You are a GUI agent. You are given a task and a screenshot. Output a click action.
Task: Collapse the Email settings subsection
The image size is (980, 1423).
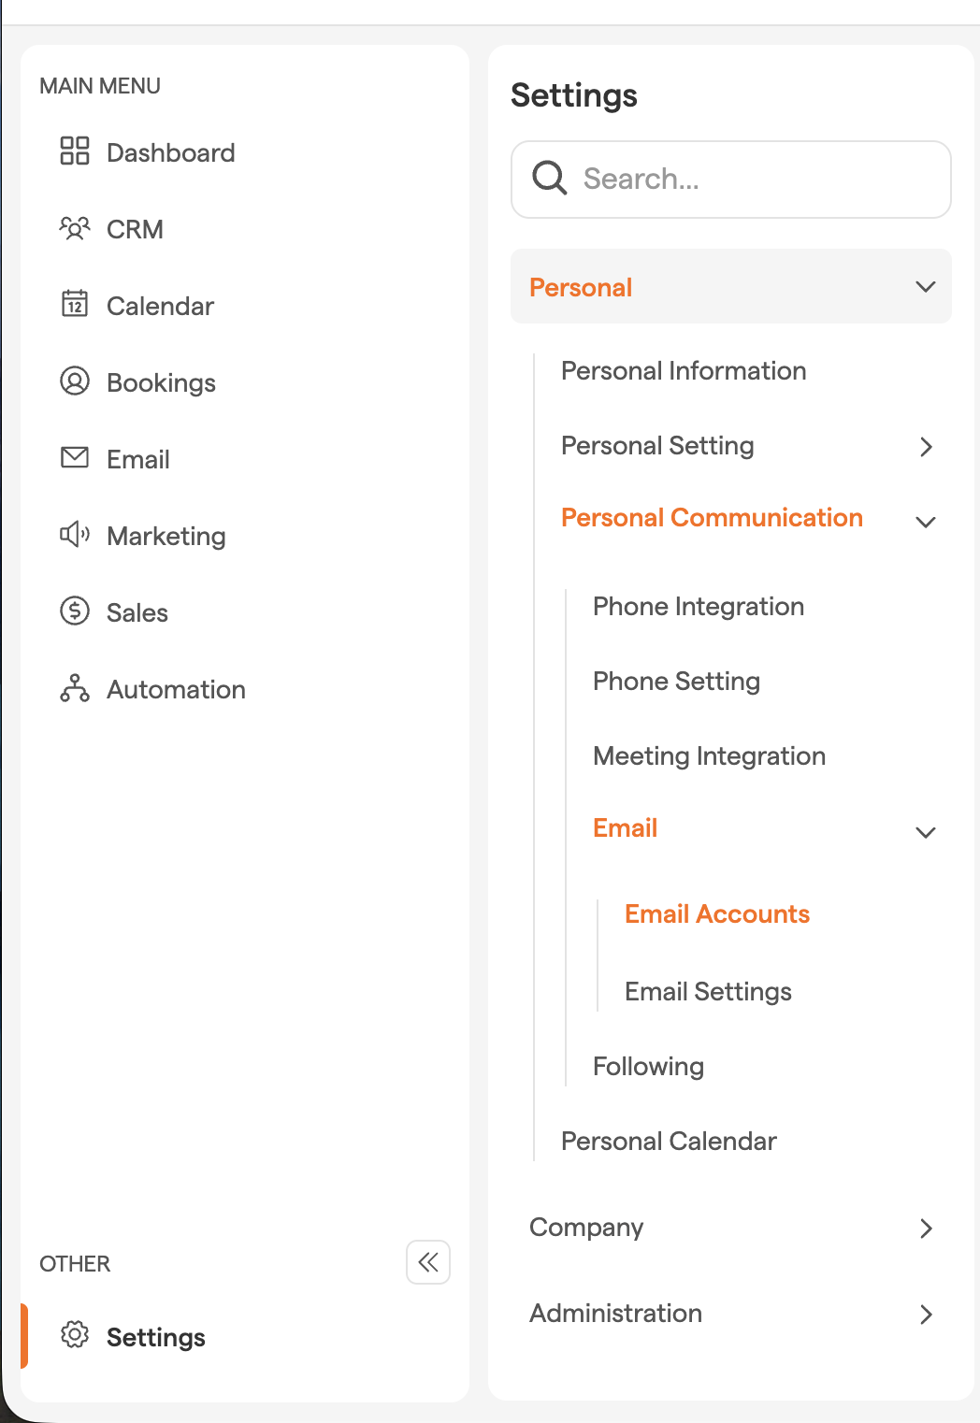926,832
